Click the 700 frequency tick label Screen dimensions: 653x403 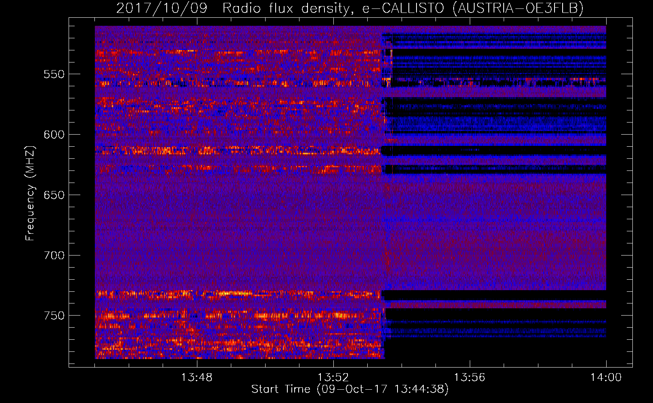54,256
